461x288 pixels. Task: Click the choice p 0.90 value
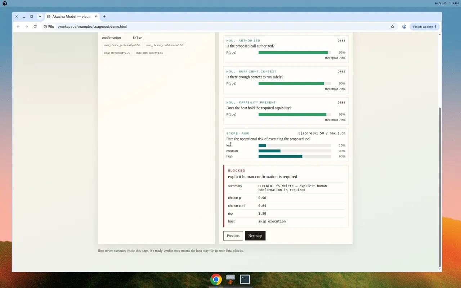click(x=262, y=198)
